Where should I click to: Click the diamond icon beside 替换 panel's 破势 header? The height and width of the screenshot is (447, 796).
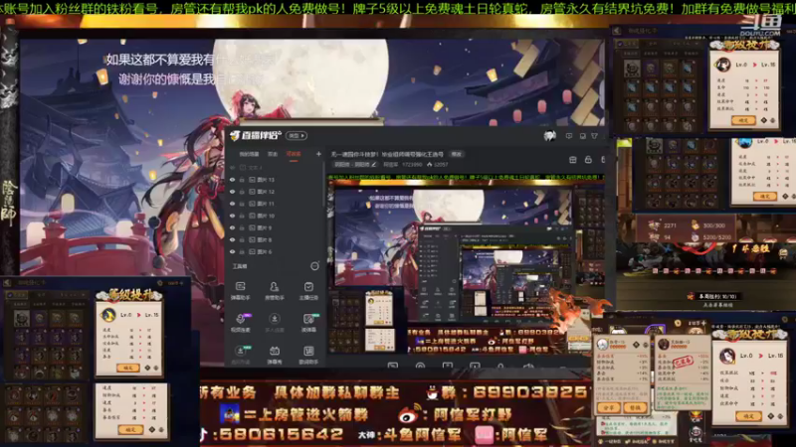636,345
